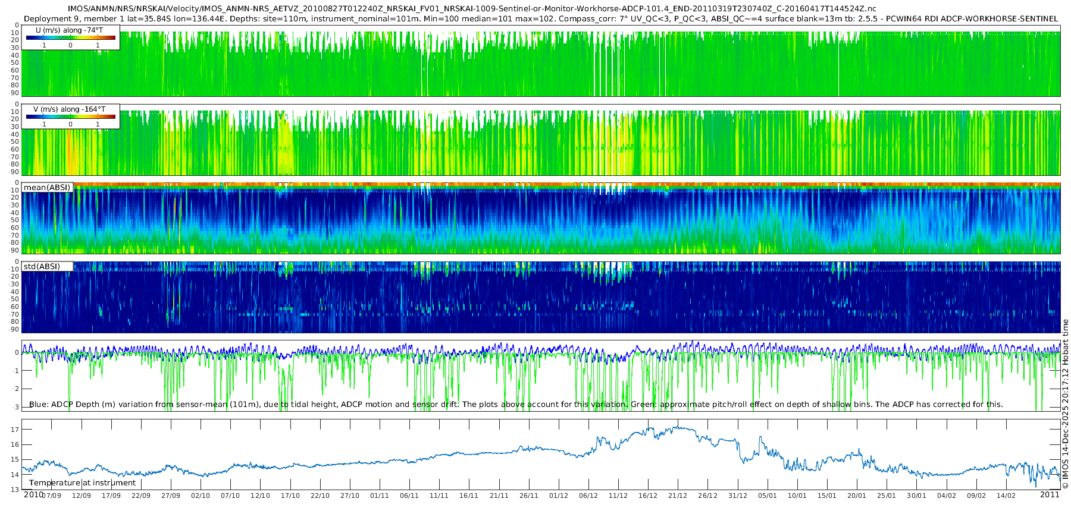Click the '26/12' date tick
Screen dimensions: 1071x505
707,495
